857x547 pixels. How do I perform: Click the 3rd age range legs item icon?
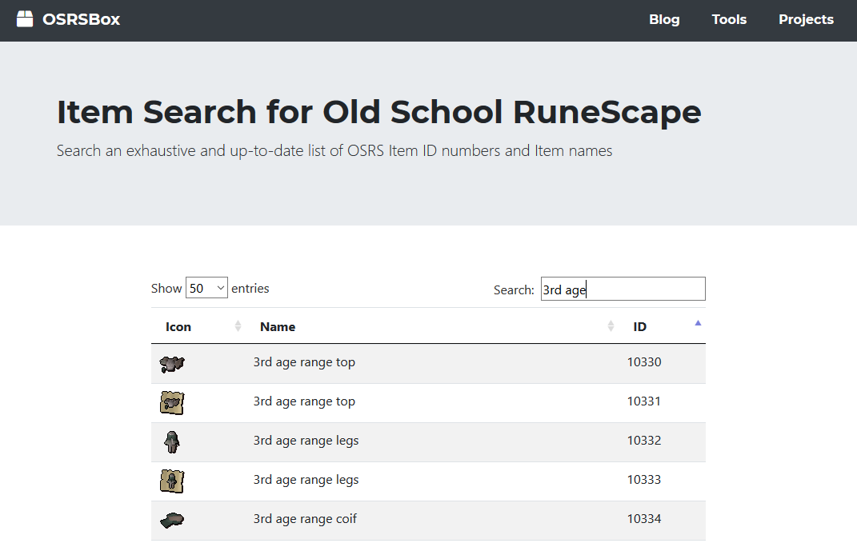[171, 441]
